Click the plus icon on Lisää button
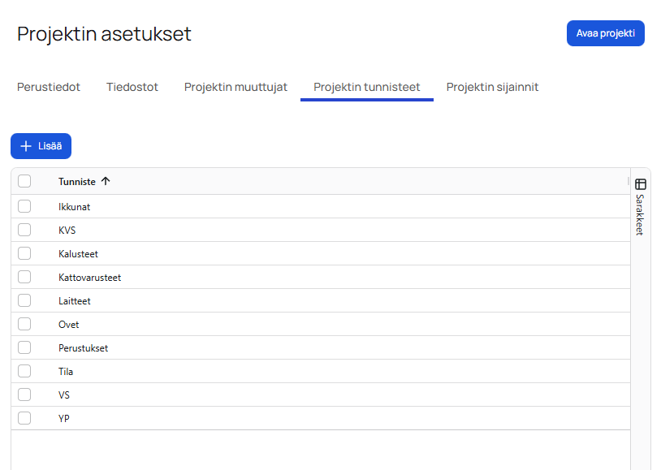Viewport: 661px width, 470px height. 26,146
